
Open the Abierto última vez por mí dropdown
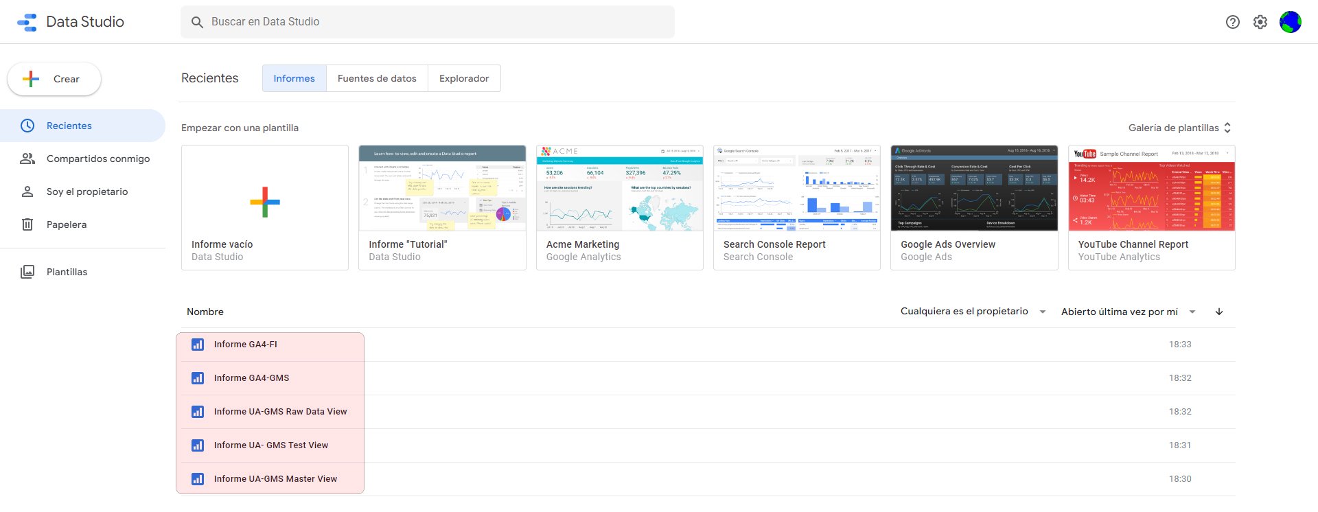1129,312
